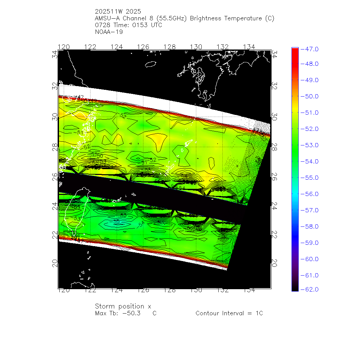Click the "0728 Time: 0153 UTC" line
The image size is (339, 339).
coord(128,25)
